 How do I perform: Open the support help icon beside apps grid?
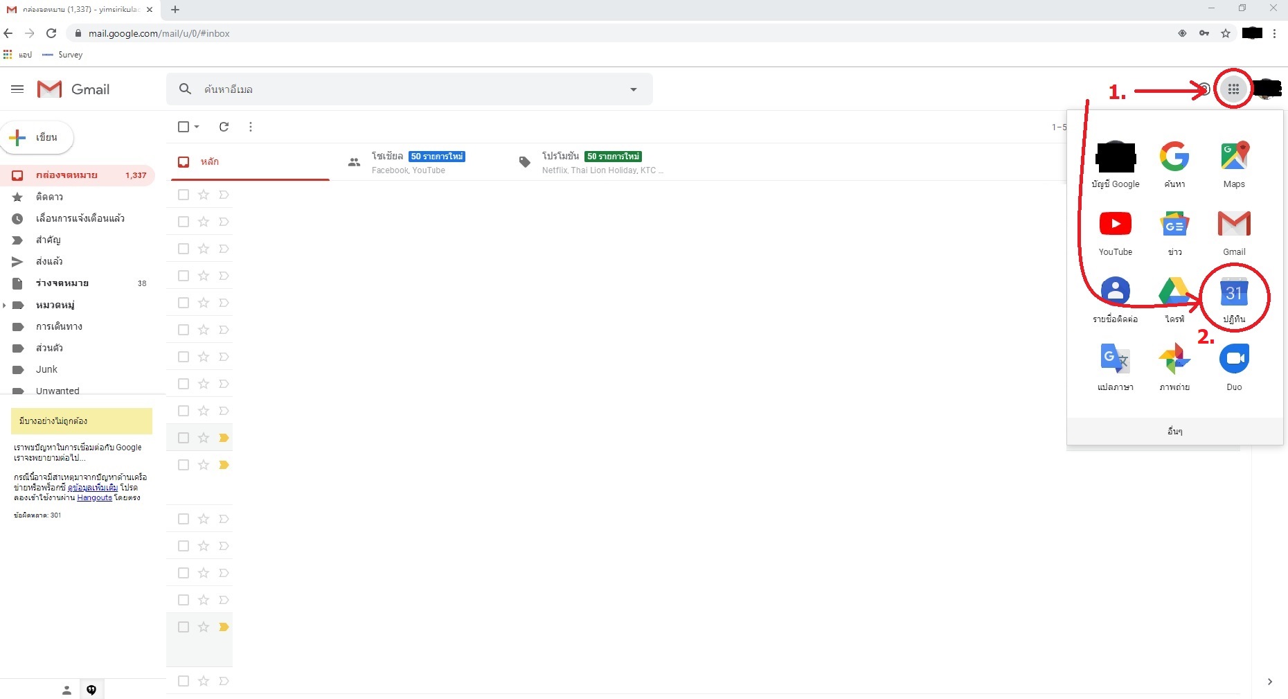pyautogui.click(x=1205, y=89)
